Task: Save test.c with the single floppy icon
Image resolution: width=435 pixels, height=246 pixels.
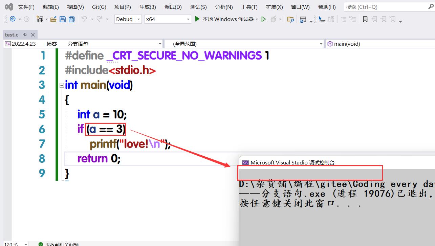Action: click(x=63, y=19)
